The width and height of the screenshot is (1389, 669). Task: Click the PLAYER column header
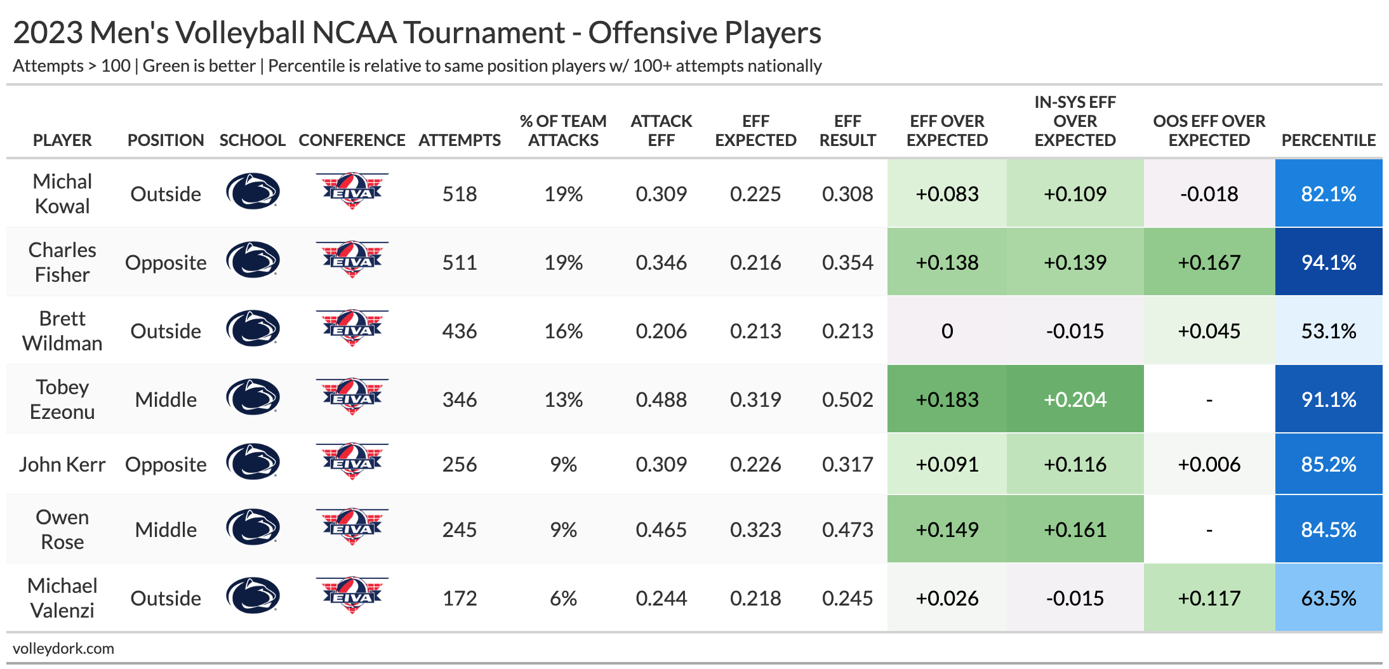point(62,140)
